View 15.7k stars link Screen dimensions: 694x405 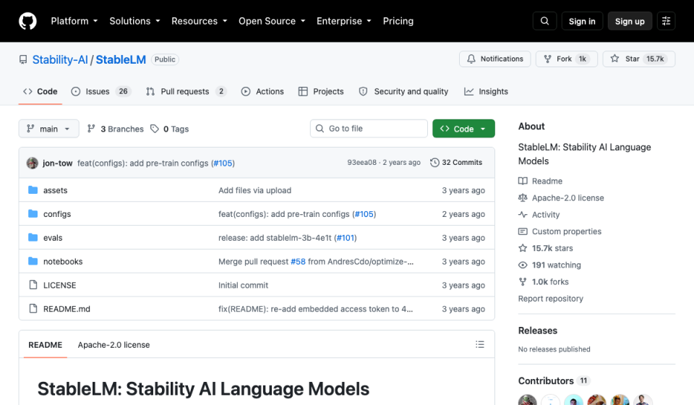pos(546,248)
